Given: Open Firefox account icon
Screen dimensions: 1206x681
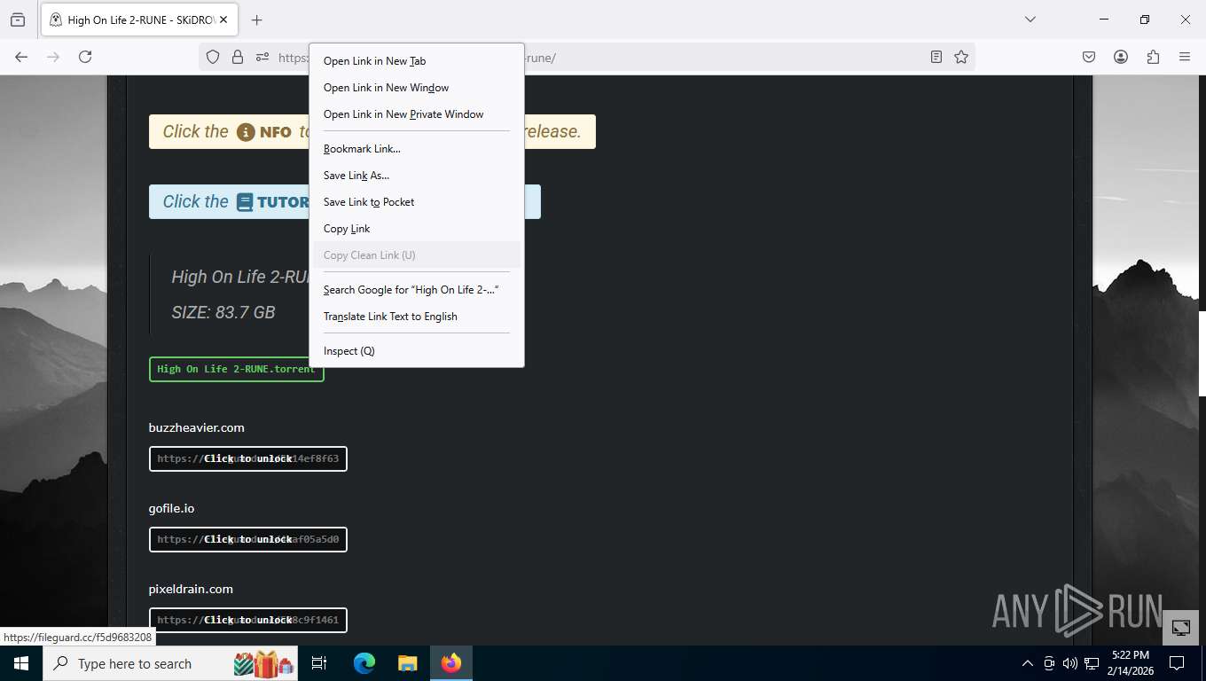Looking at the screenshot, I should coord(1121,57).
